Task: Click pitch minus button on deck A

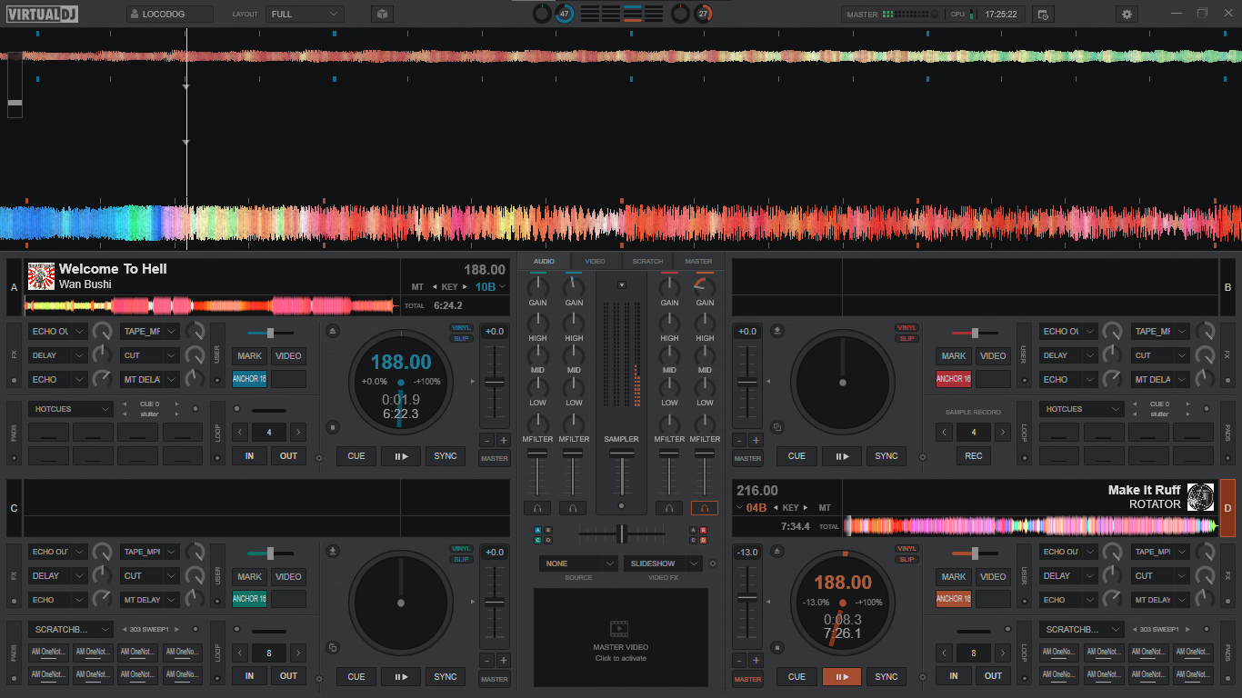Action: [486, 440]
